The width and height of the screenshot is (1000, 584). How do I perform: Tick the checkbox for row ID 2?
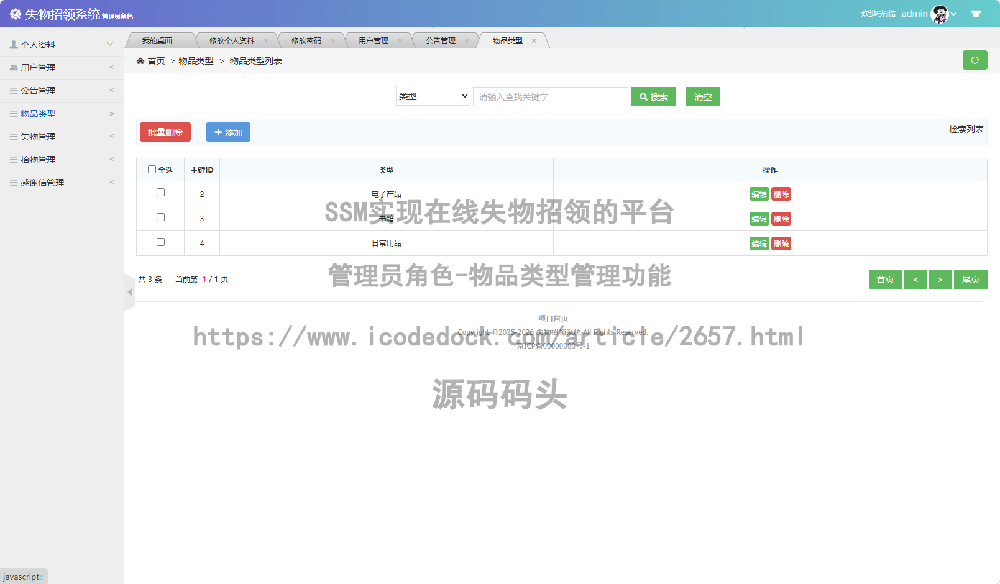[160, 193]
